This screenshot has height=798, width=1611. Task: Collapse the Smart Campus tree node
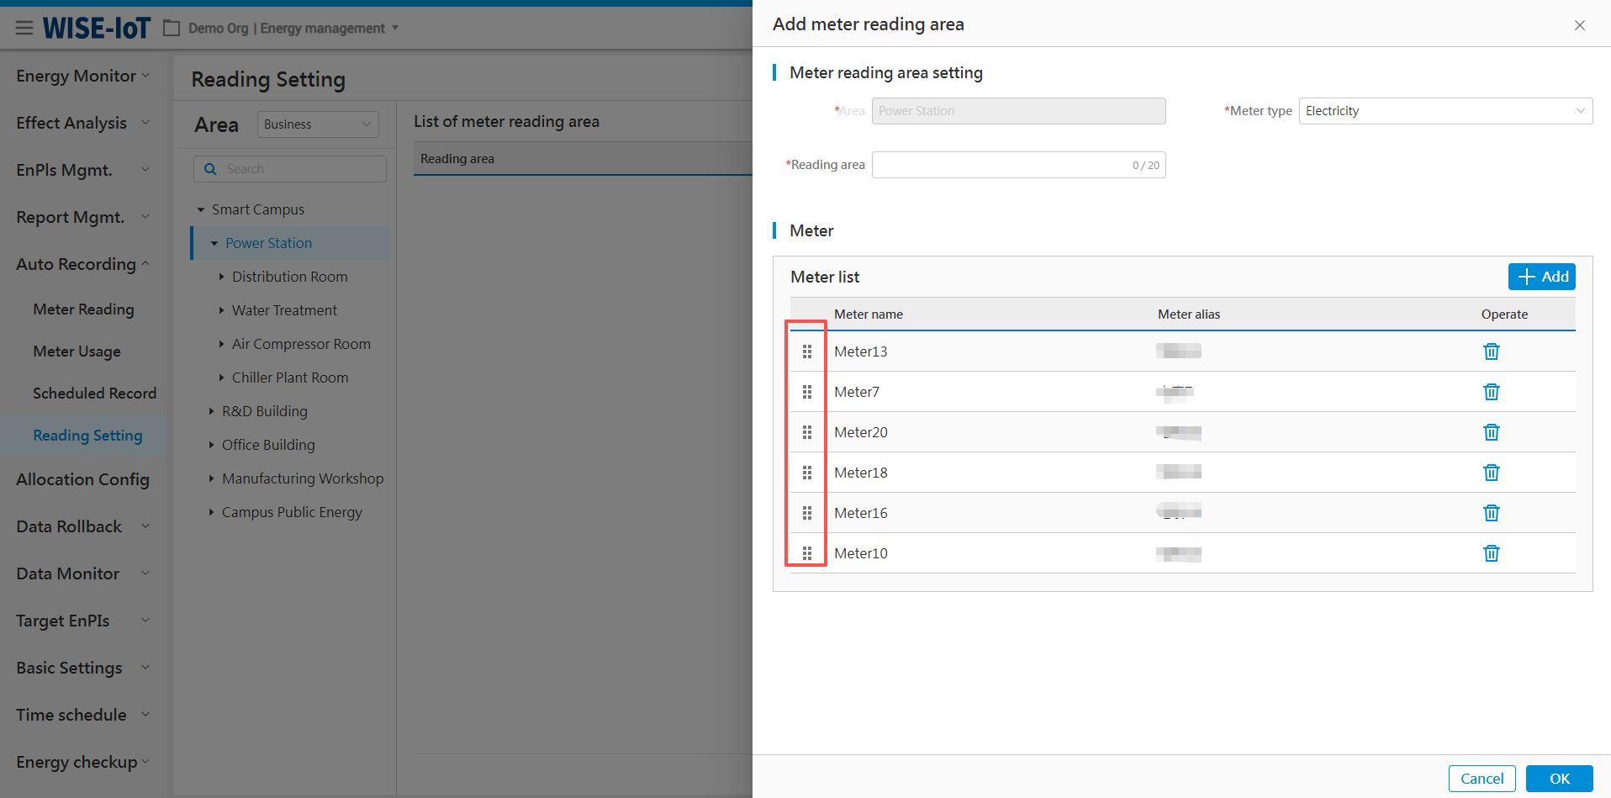pyautogui.click(x=202, y=209)
